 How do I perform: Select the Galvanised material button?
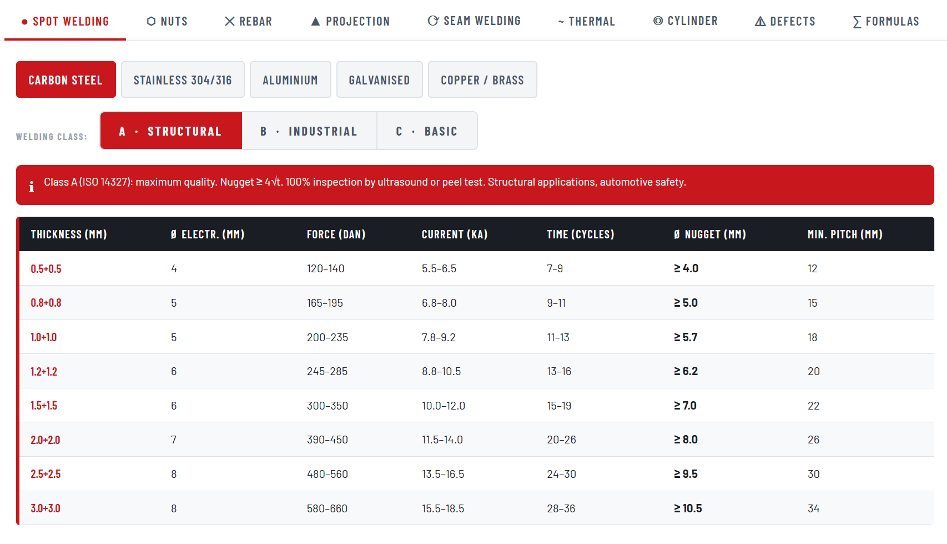[379, 80]
